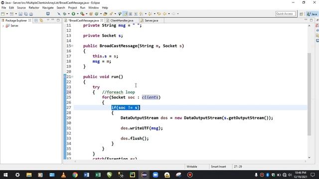Image resolution: width=319 pixels, height=179 pixels.
Task: Toggle Link with Editor in Package Explorer
Action: [x=41, y=20]
